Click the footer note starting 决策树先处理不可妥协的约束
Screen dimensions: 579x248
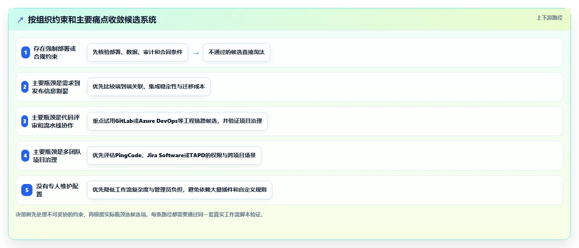coord(140,214)
